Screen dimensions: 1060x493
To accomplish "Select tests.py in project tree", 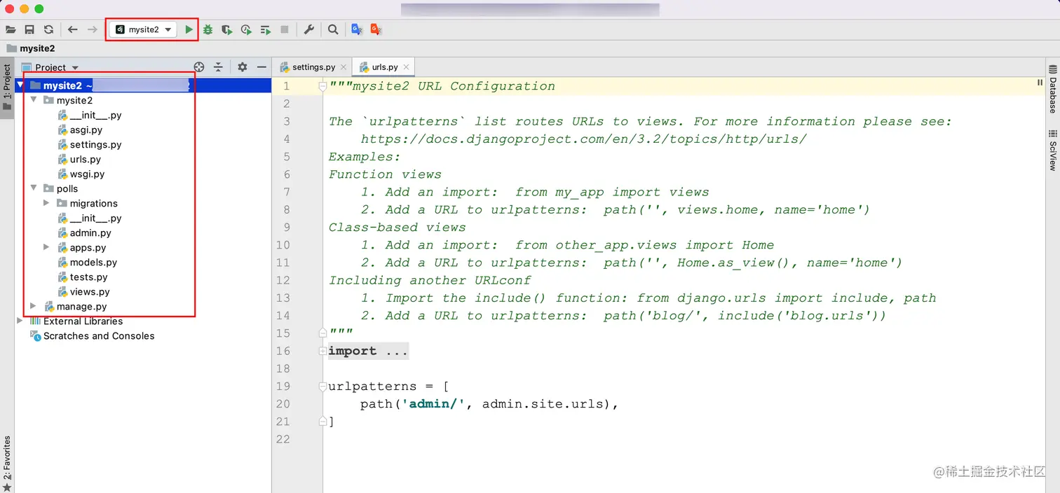I will (x=88, y=277).
